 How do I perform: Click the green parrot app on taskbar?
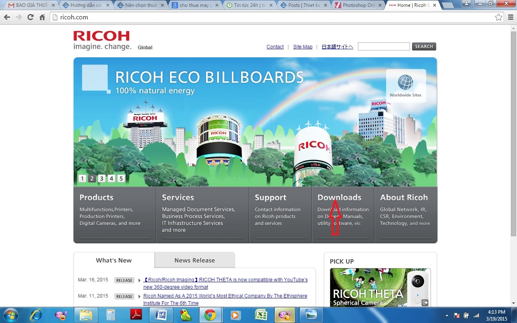click(185, 315)
